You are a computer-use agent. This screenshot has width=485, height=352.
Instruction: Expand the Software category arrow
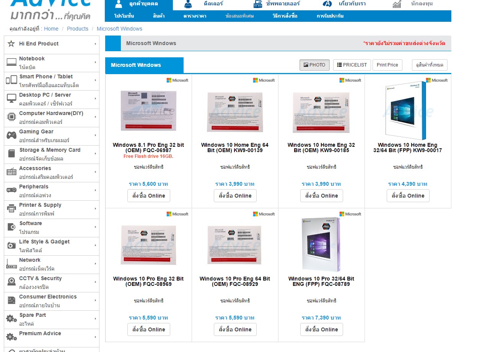[x=95, y=227]
